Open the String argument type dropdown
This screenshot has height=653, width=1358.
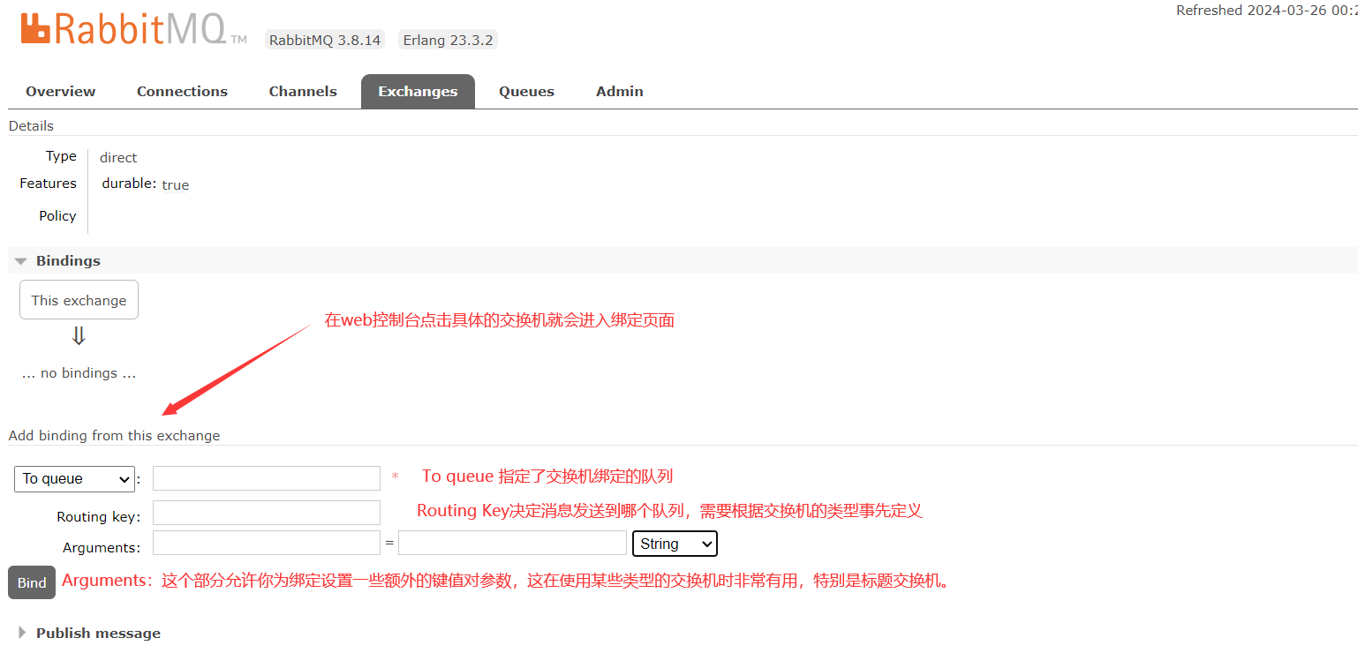coord(675,544)
